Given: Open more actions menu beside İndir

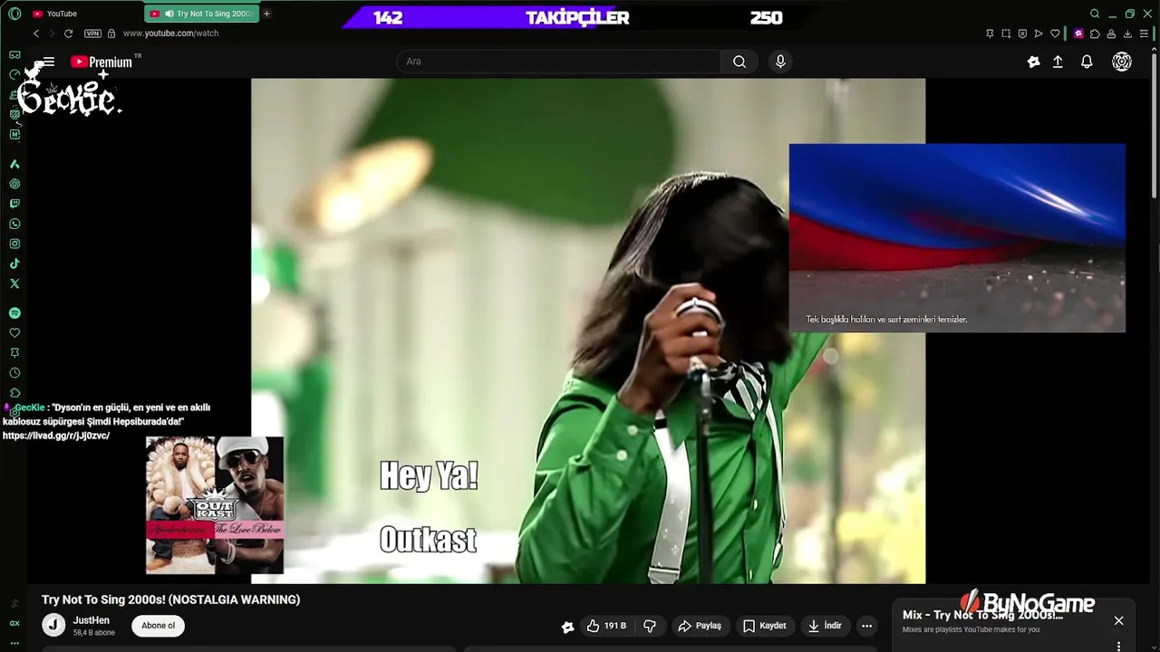Looking at the screenshot, I should (x=867, y=626).
